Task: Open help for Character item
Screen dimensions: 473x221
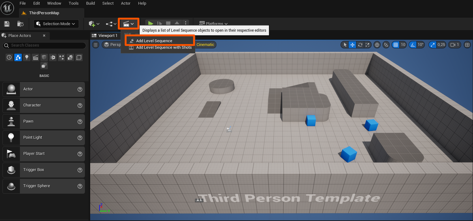Action: tap(80, 105)
